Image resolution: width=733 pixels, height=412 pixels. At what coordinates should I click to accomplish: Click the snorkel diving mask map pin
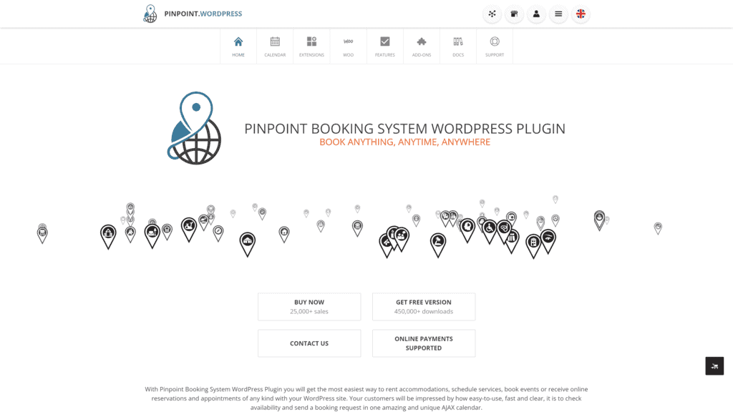pos(504,231)
